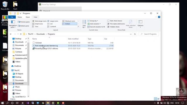Viewport: 187px width, 105px height.
Task: Toggle the Preview pane
Action: point(24,22)
